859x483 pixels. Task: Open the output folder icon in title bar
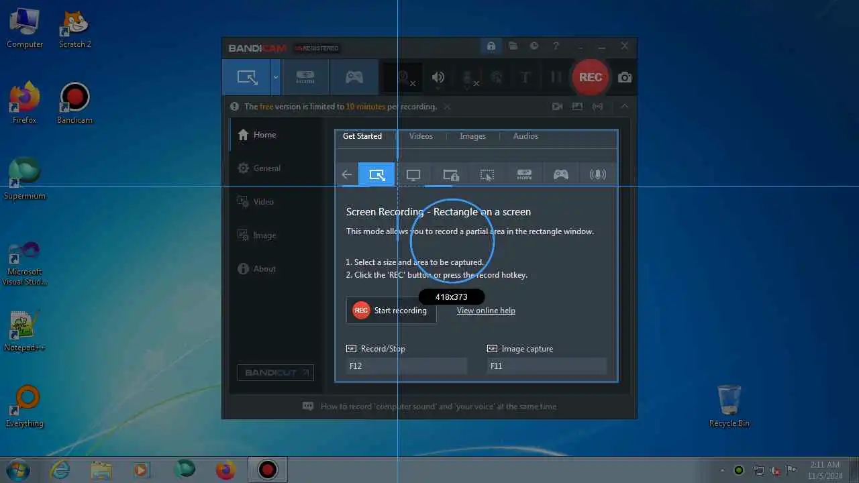(x=513, y=46)
